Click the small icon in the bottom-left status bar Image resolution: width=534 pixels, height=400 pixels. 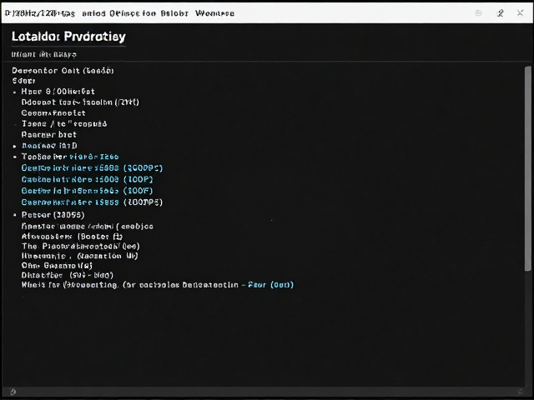[13, 392]
